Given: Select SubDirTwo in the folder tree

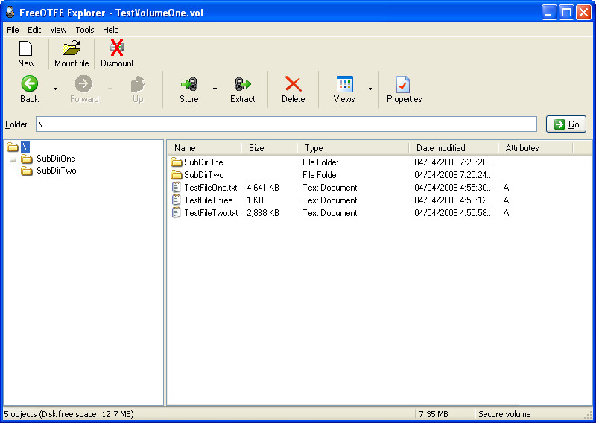Looking at the screenshot, I should (57, 171).
